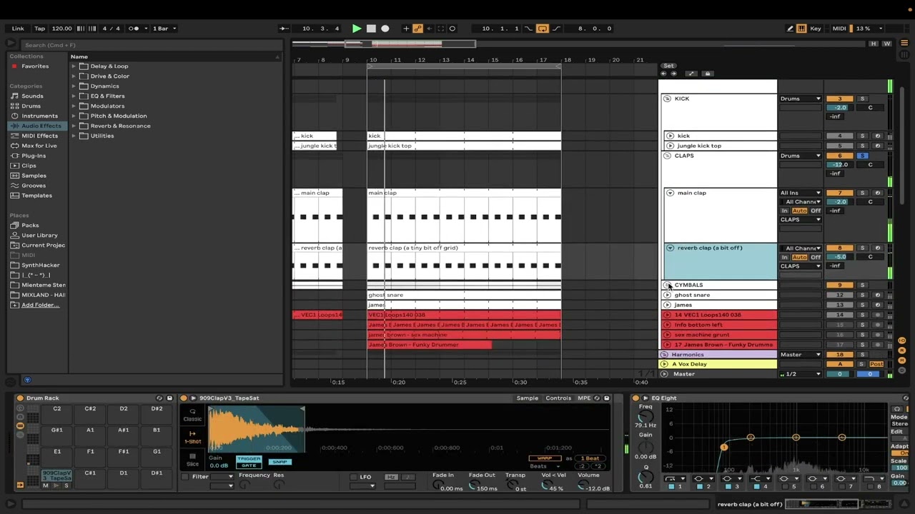Select the Drums category
Screen dimensions: 915x514
pyautogui.click(x=31, y=106)
